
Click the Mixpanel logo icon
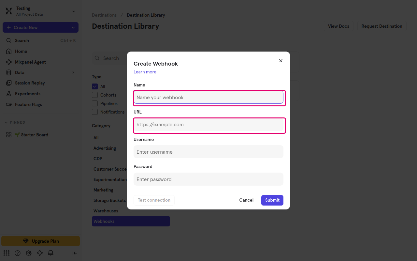click(9, 11)
